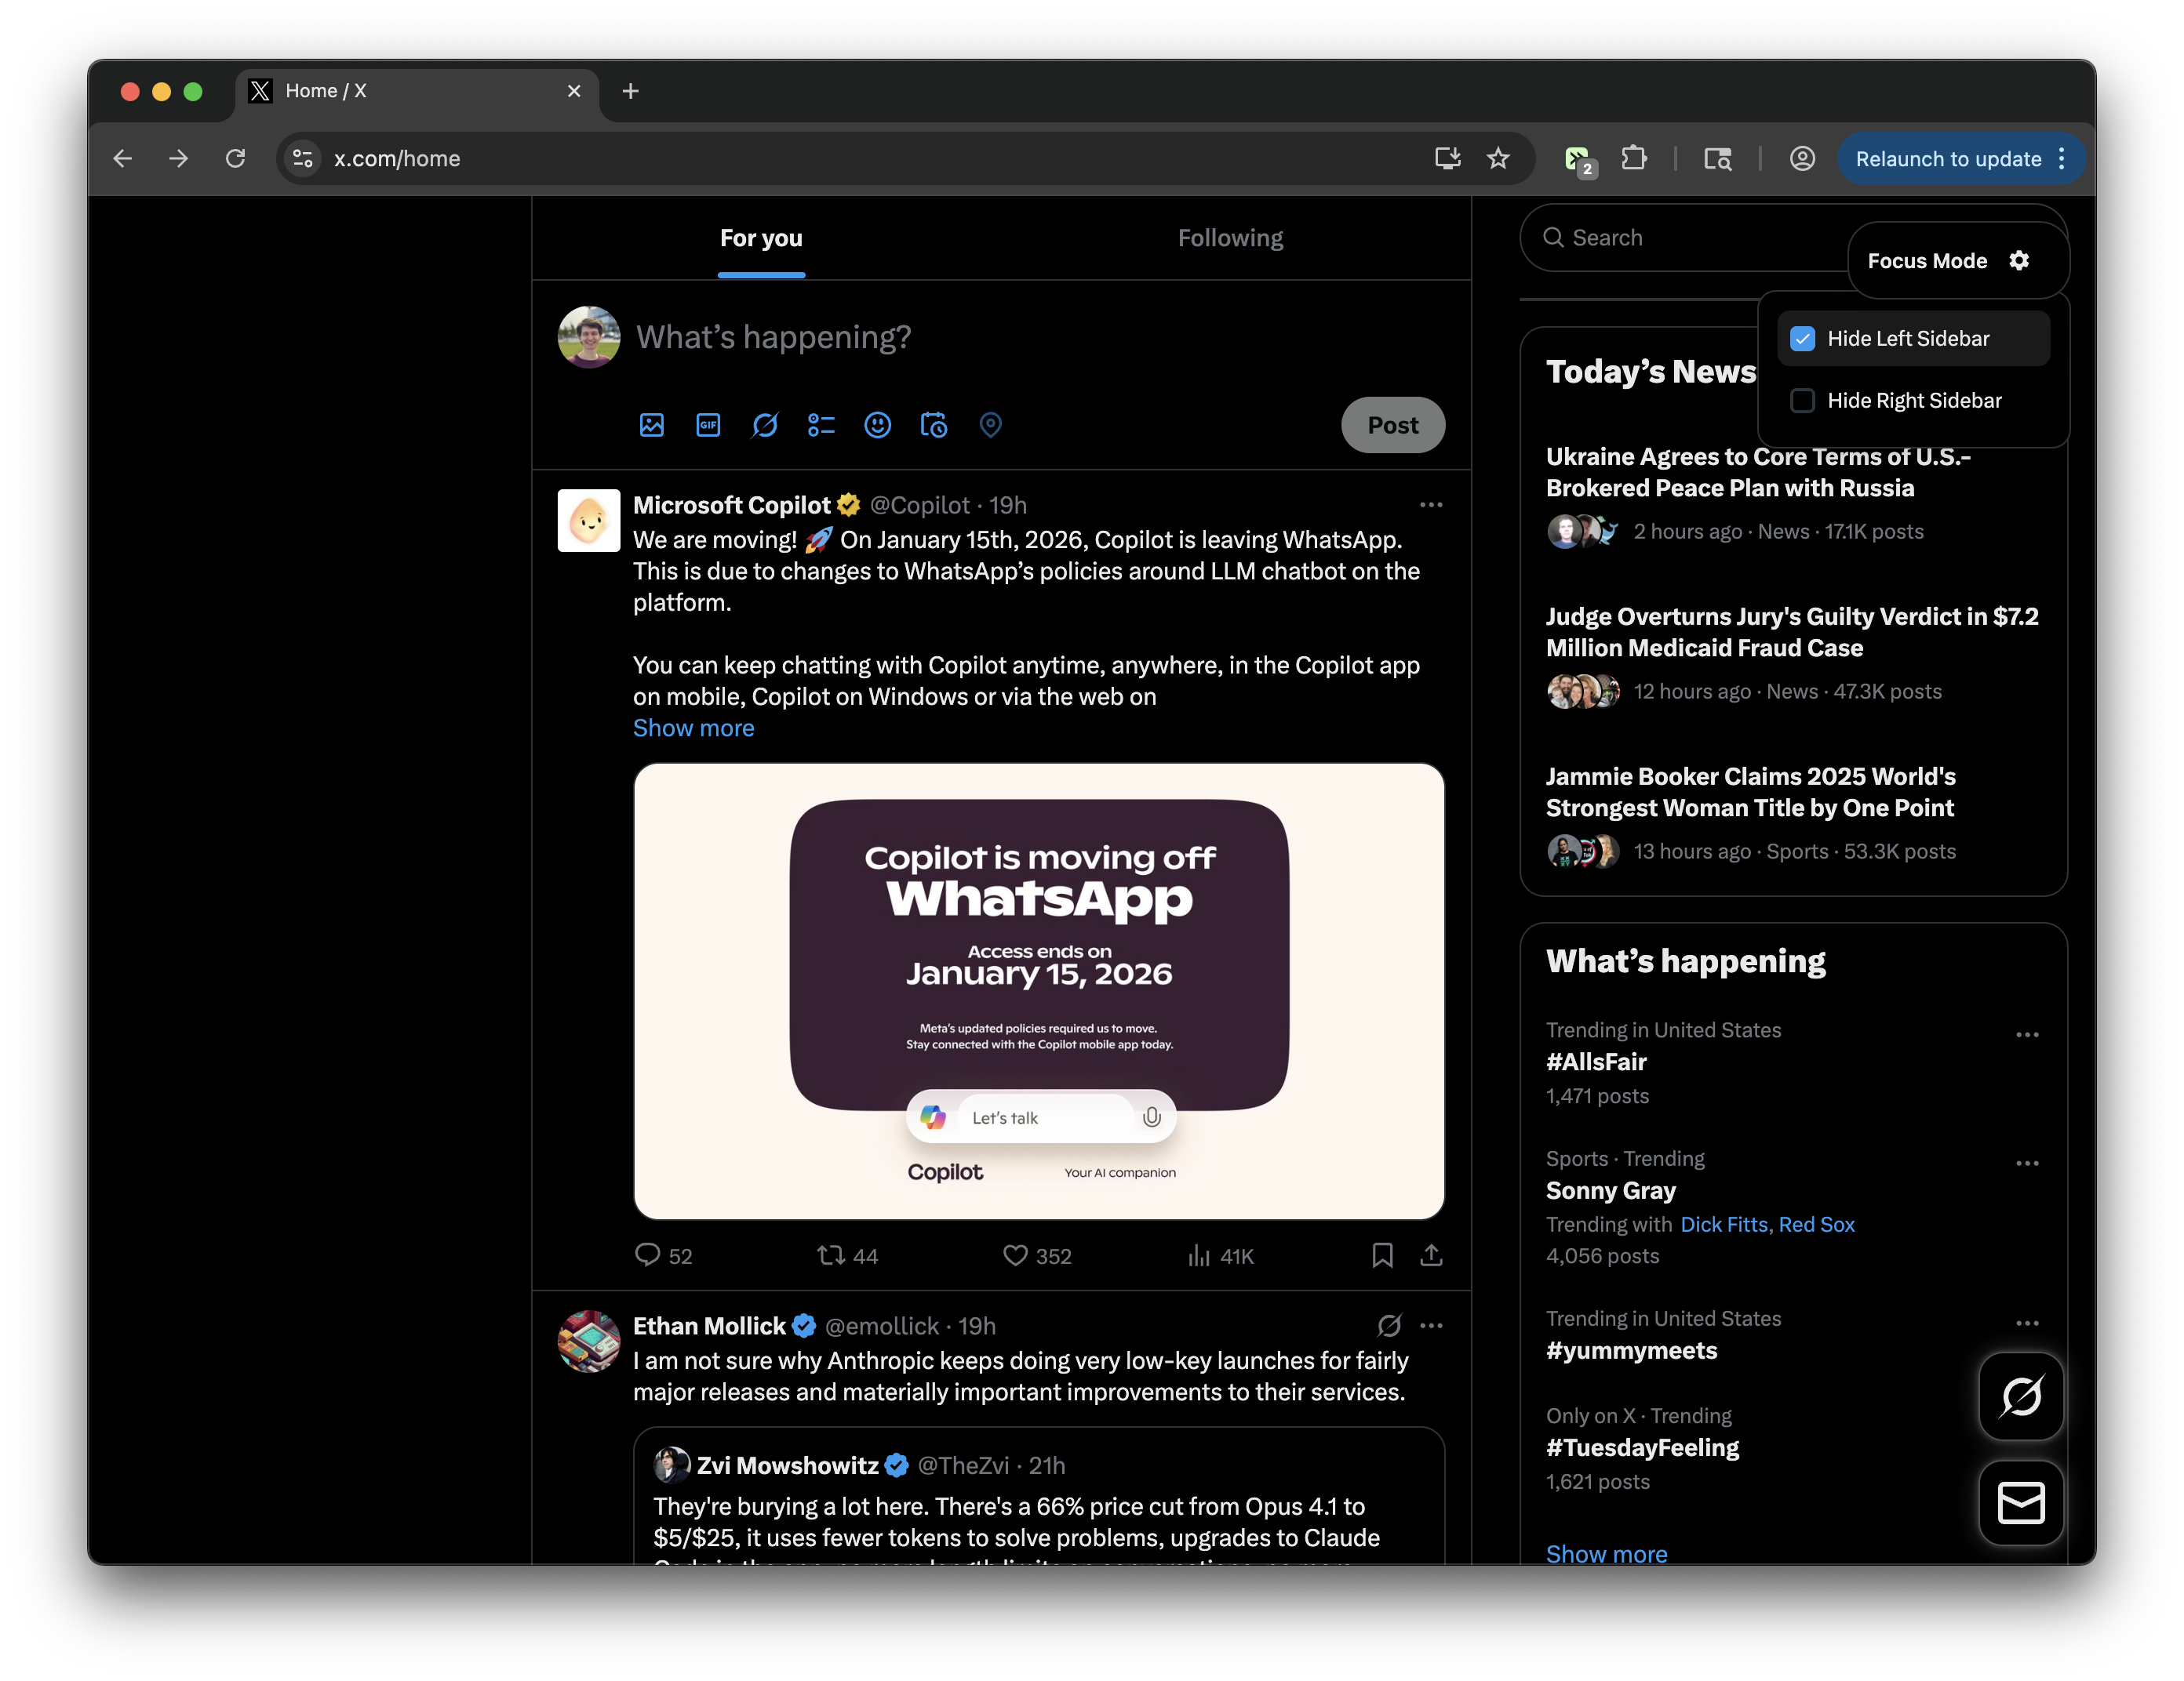Enable Hide Right Sidebar checkbox
This screenshot has height=1681, width=2184.
[x=1802, y=401]
